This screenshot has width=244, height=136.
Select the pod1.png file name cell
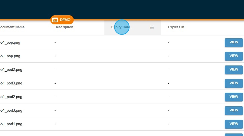point(11,124)
